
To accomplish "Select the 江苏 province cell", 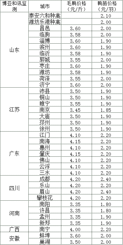I will click(x=14, y=110).
